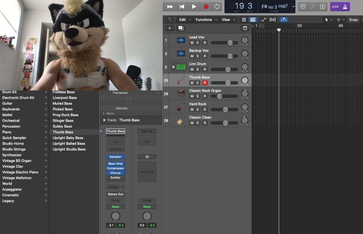Expand the Vintage B3 Organ category arrow

[46, 161]
